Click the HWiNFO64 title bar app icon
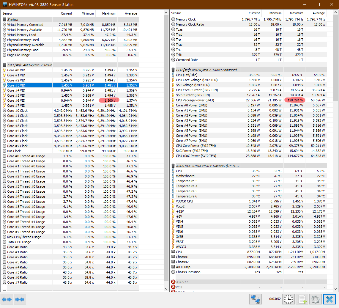Viewport: 339px width, 308px height. point(5,4)
